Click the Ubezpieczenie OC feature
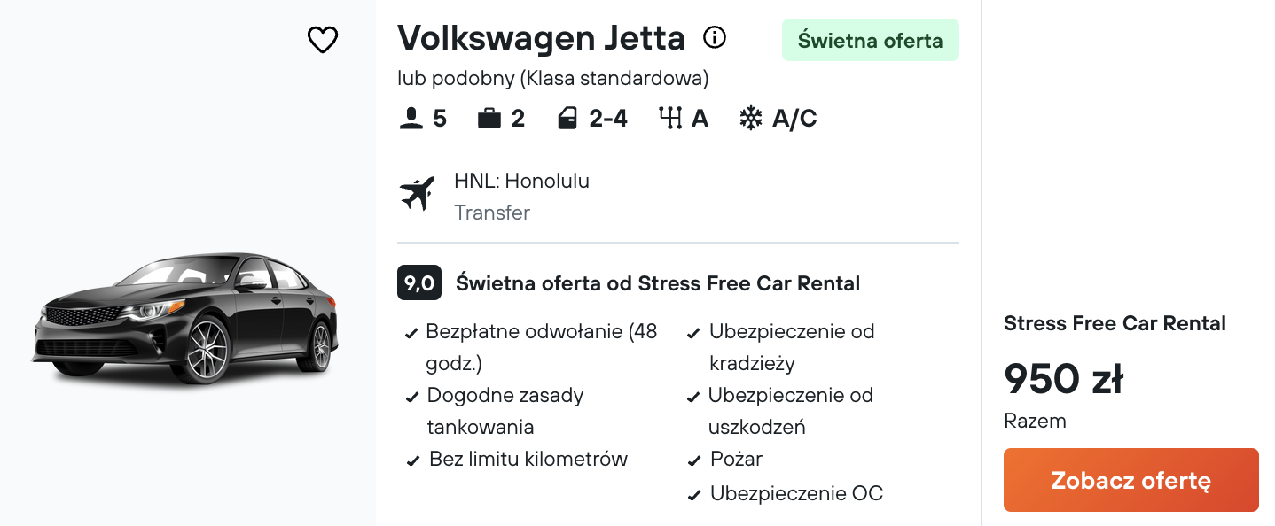Viewport: 1275px width, 526px height. pyautogui.click(x=786, y=493)
